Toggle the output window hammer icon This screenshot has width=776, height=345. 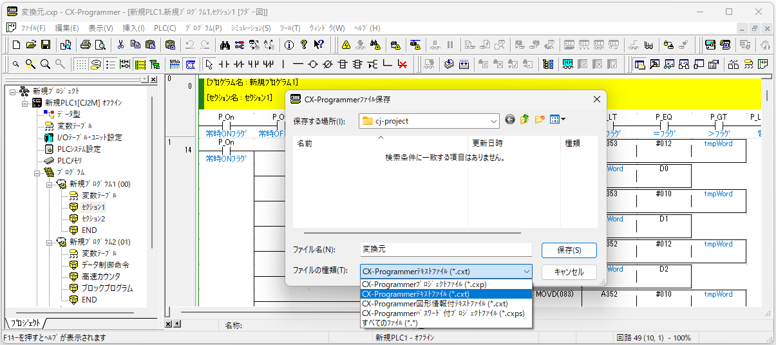pos(655,64)
